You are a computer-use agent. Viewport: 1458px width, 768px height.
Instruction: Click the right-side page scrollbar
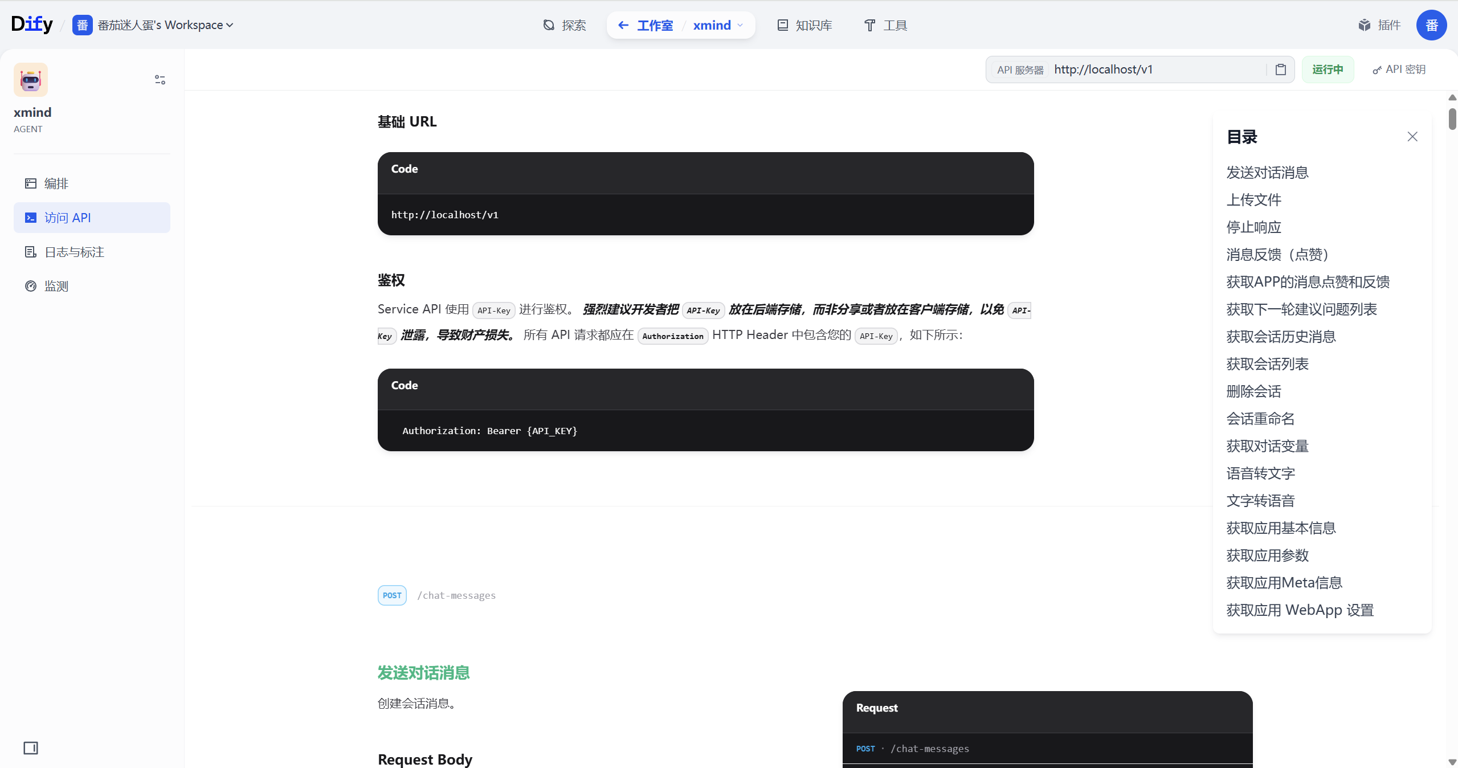tap(1451, 120)
